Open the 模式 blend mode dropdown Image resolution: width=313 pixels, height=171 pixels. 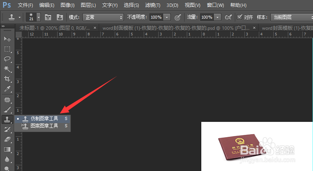pyautogui.click(x=103, y=18)
